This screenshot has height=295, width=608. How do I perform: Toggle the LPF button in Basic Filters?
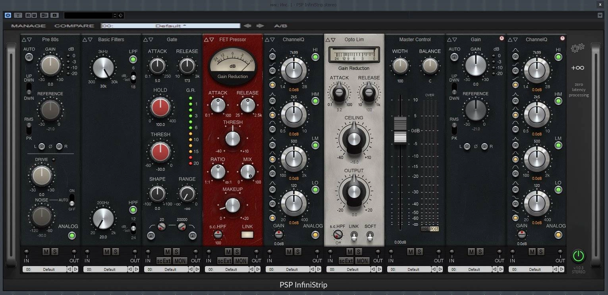(133, 59)
